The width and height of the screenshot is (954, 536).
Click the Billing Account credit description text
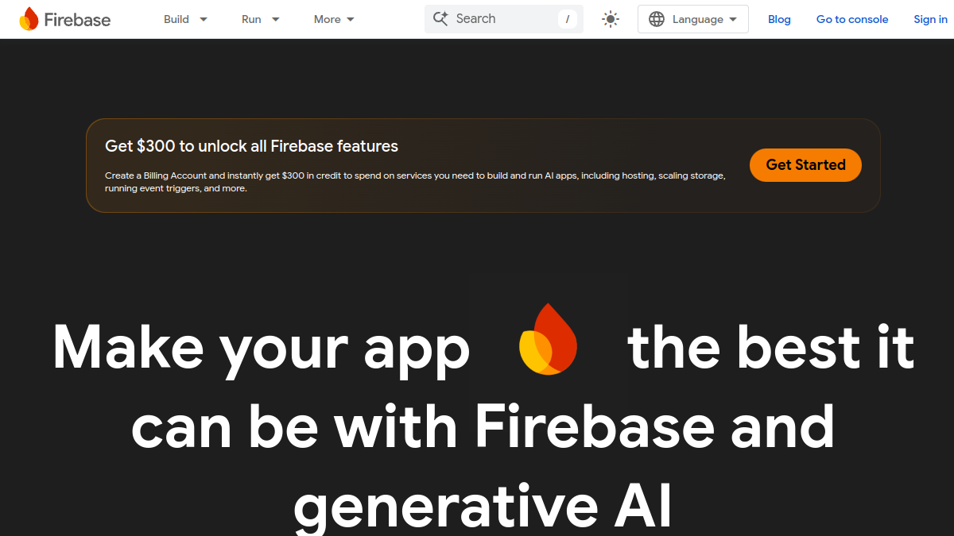point(415,182)
